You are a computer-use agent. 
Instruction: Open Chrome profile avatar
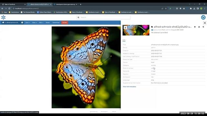coord(201,9)
